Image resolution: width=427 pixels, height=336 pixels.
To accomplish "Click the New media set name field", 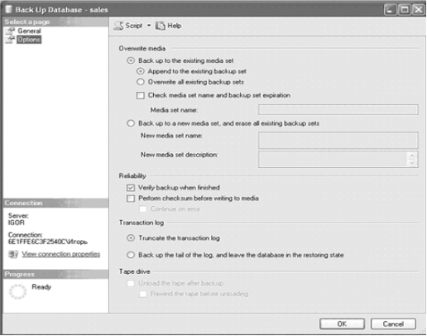I will coord(338,140).
